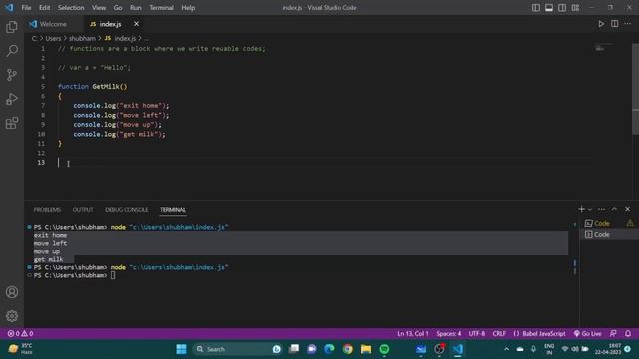Open the Windows Start menu
The height and width of the screenshot is (359, 639).
[181, 349]
